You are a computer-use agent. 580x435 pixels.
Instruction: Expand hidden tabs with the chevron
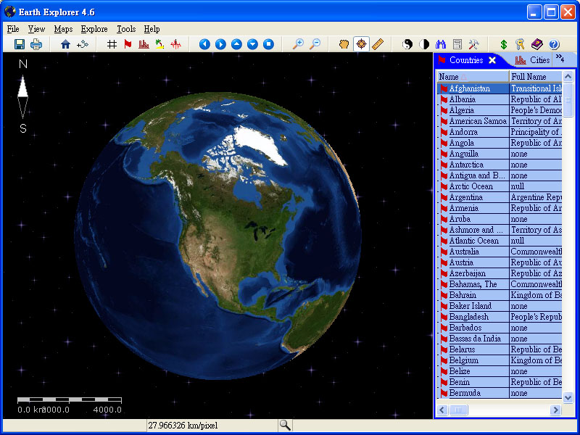coord(560,59)
